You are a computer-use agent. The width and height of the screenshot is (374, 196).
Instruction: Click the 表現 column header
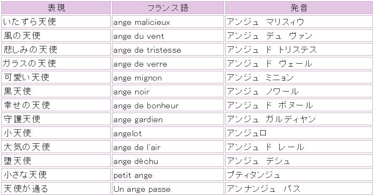[56, 8]
